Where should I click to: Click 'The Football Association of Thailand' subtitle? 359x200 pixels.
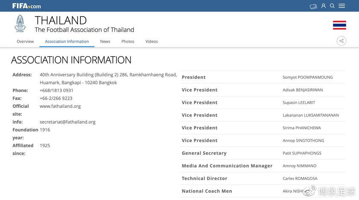[x=85, y=30]
